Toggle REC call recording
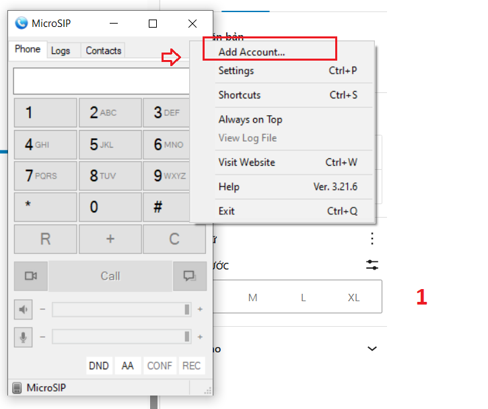488x409 pixels. point(191,365)
